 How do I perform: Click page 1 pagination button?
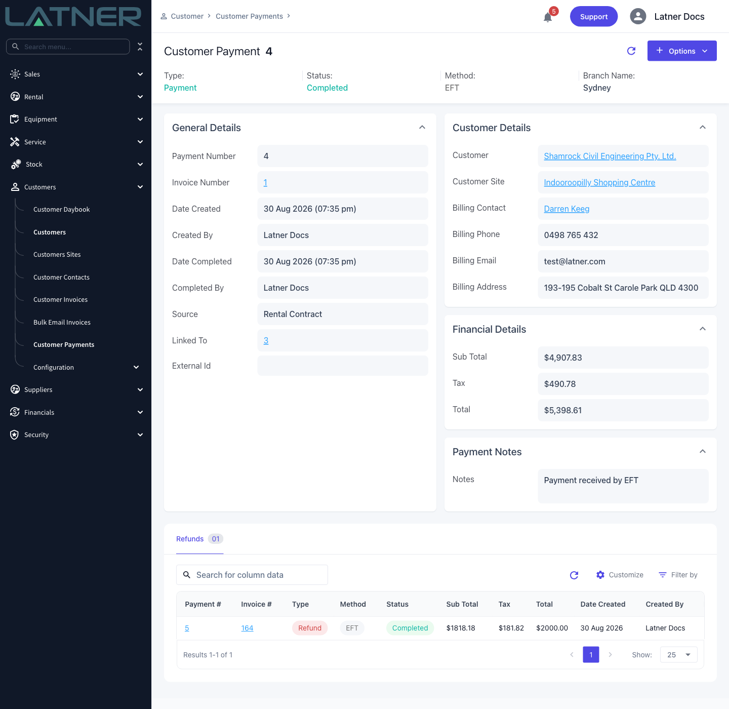click(x=591, y=655)
